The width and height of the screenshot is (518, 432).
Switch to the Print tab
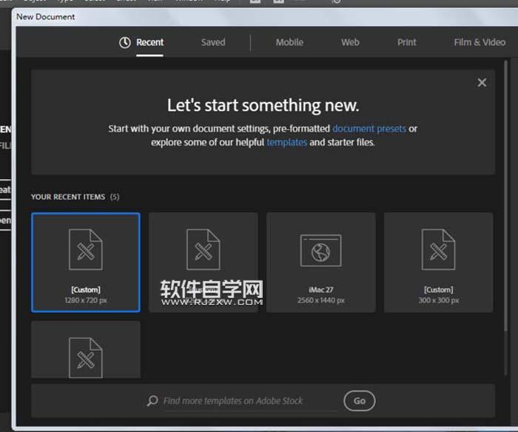pos(407,42)
